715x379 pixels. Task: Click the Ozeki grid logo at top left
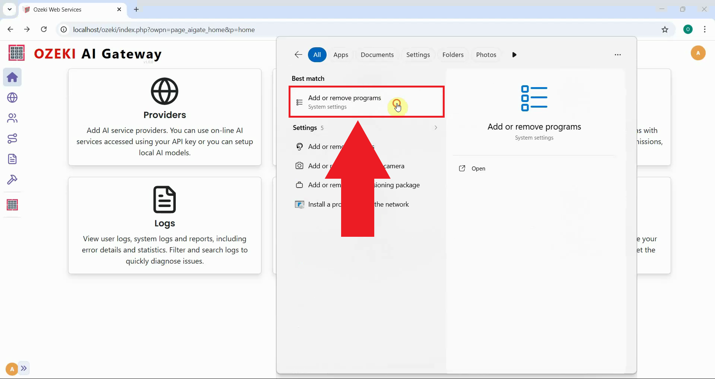tap(16, 53)
